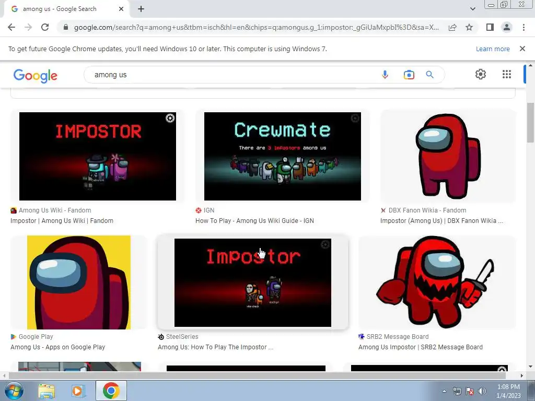Click the Chrome taskbar icon
Viewport: 535px width, 401px height.
pyautogui.click(x=111, y=391)
